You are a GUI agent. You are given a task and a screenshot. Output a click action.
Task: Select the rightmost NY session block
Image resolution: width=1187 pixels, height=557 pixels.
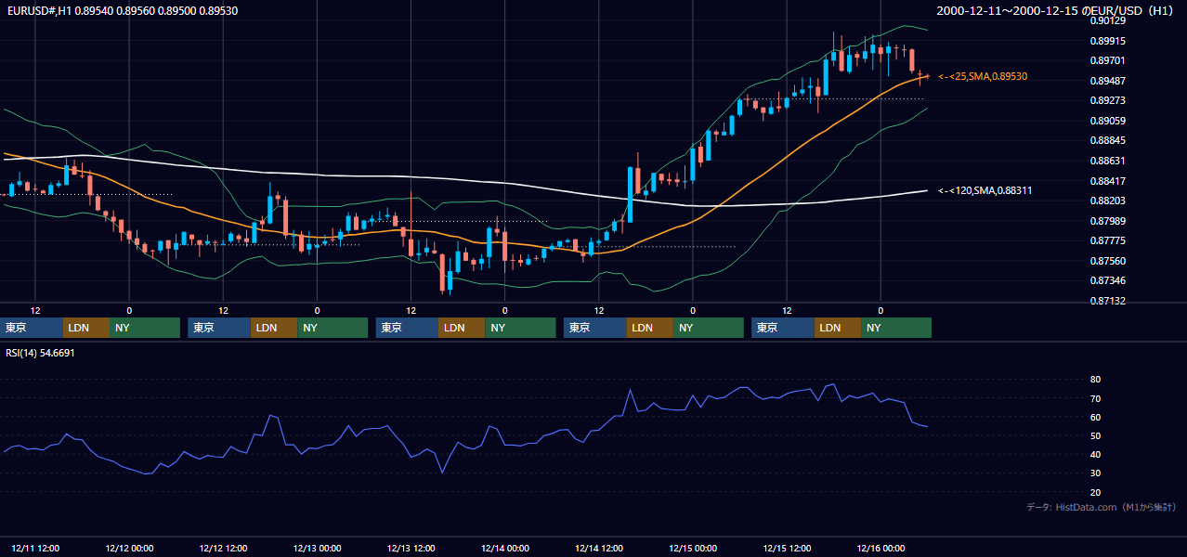coord(896,328)
